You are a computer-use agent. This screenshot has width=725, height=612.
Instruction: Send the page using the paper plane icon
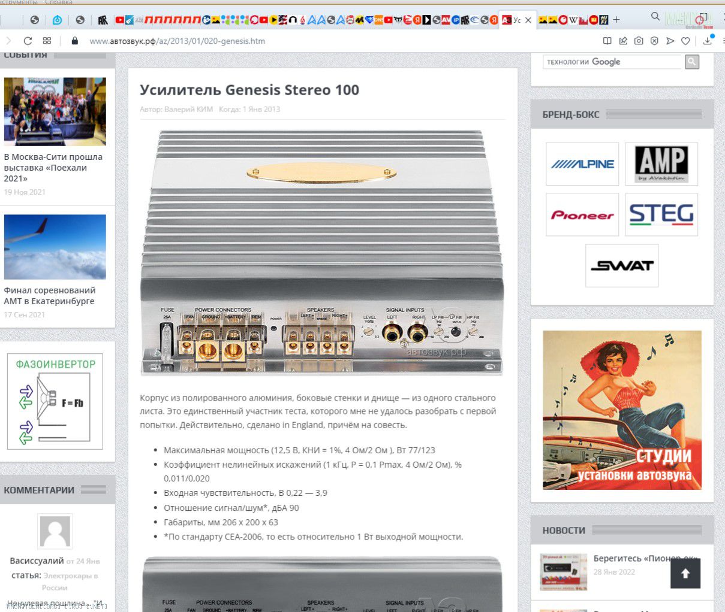point(670,41)
